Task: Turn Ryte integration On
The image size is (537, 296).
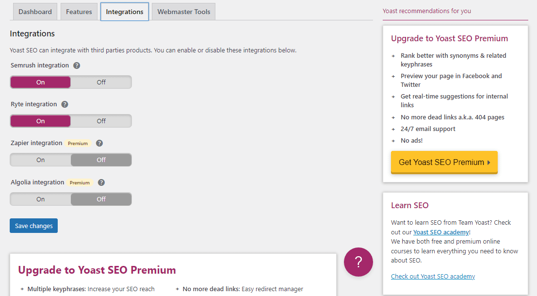Action: tap(40, 121)
